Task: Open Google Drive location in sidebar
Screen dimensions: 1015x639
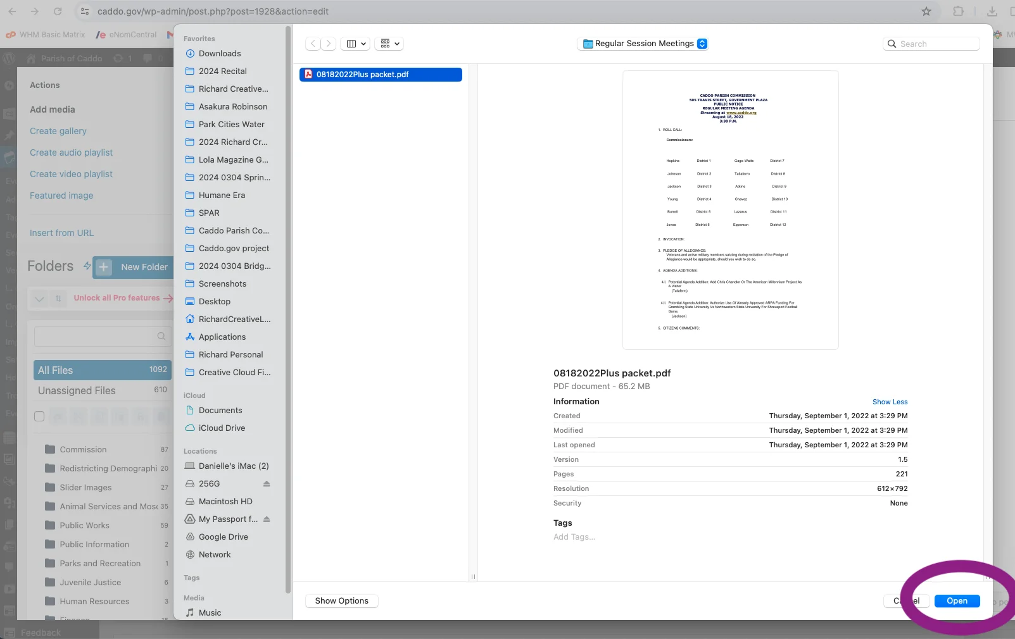Action: point(223,537)
